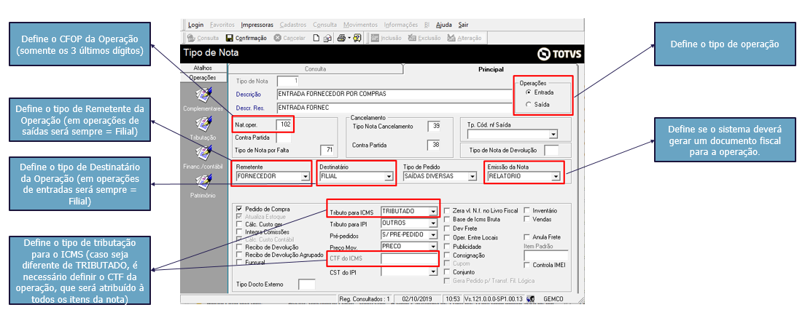Click the Tipo de Nota por Falta field

pyautogui.click(x=327, y=150)
